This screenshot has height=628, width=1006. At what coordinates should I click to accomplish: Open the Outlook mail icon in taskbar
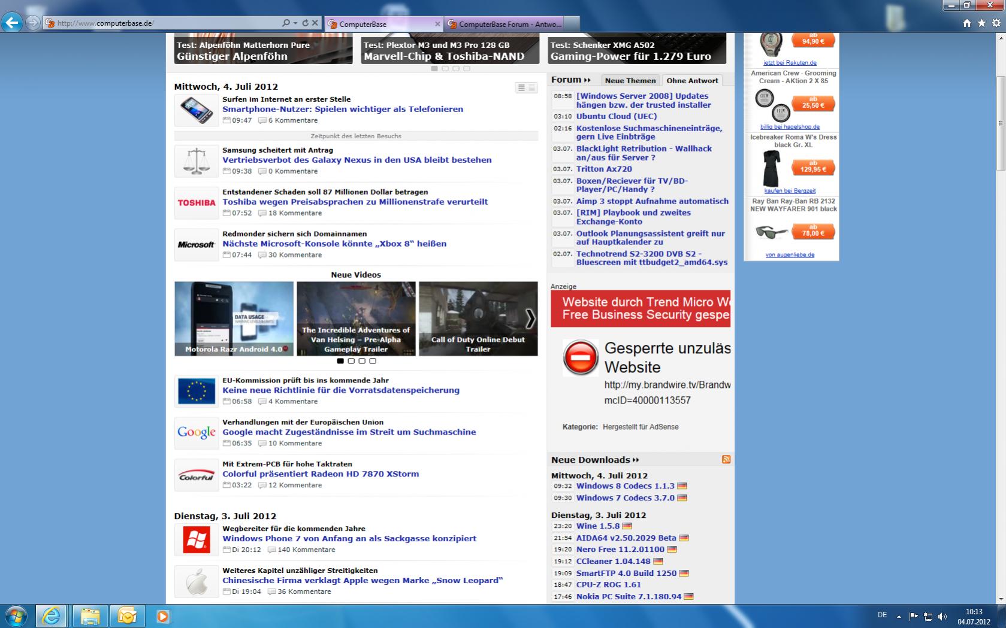(127, 616)
